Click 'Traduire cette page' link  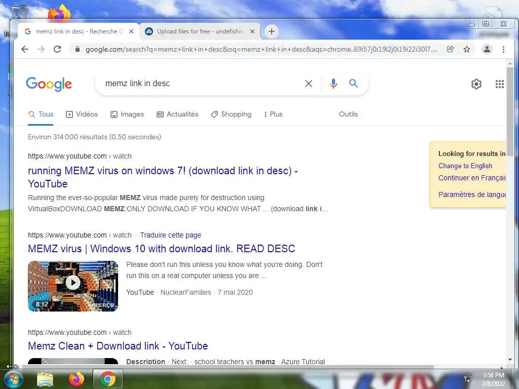(x=170, y=235)
